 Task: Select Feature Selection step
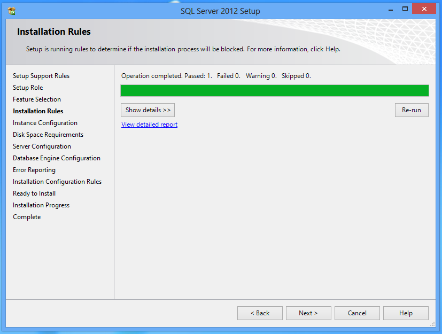pos(37,99)
